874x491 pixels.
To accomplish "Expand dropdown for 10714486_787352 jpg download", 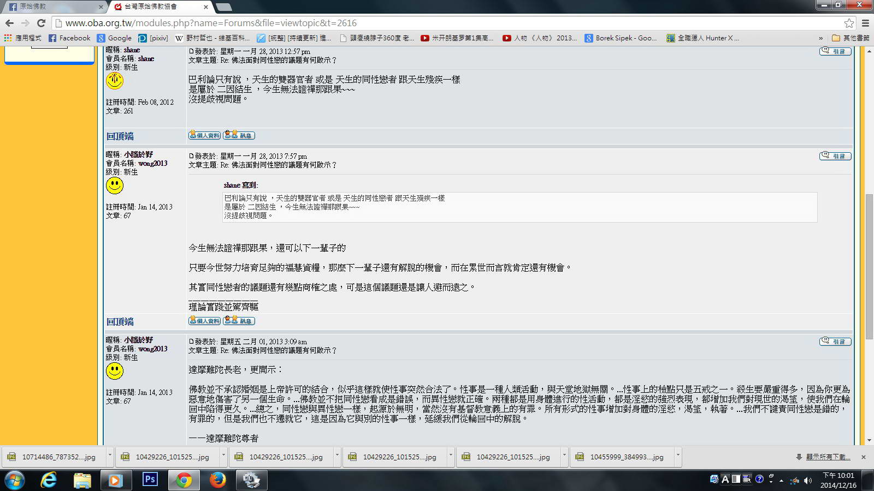I will pyautogui.click(x=110, y=456).
